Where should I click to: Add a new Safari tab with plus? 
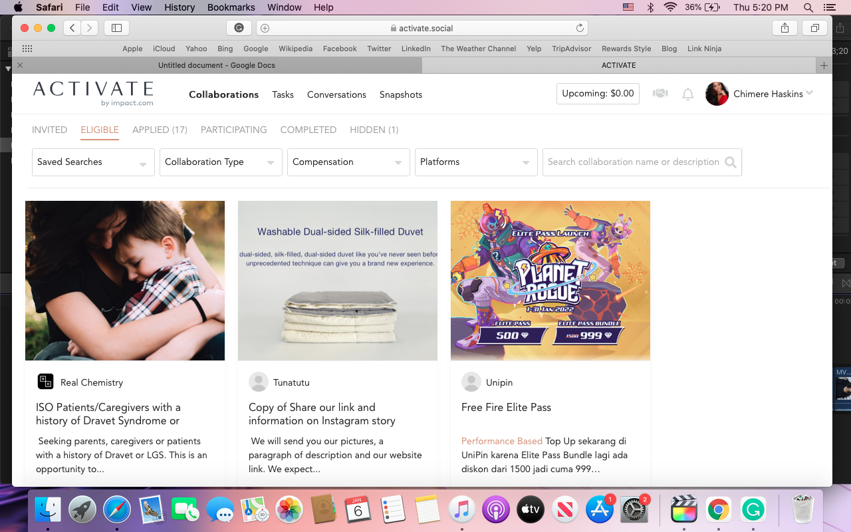point(824,65)
